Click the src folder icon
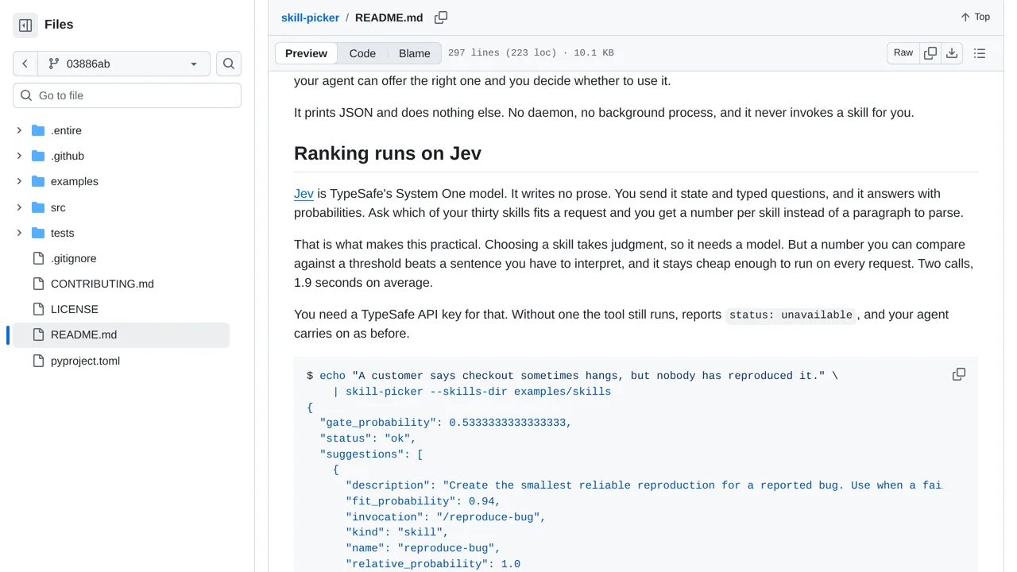This screenshot has height=572, width=1017. pos(38,207)
